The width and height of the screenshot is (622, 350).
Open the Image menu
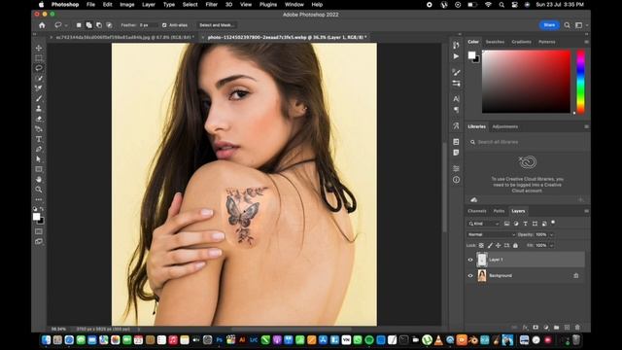click(127, 4)
